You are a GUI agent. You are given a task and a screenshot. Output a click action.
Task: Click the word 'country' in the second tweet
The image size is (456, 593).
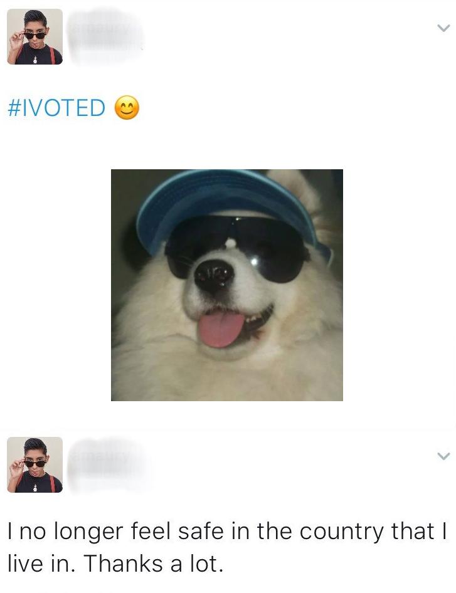coord(341,532)
